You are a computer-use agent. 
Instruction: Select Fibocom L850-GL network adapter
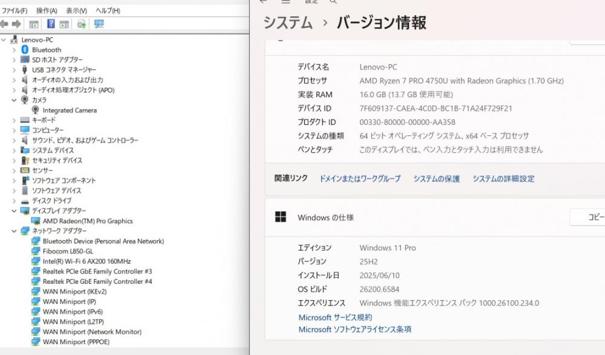68,251
